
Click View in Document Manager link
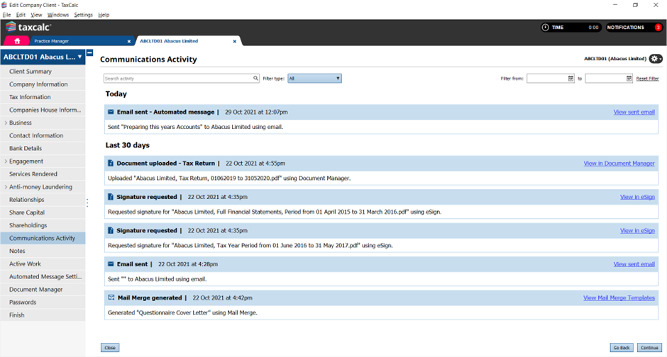click(619, 164)
